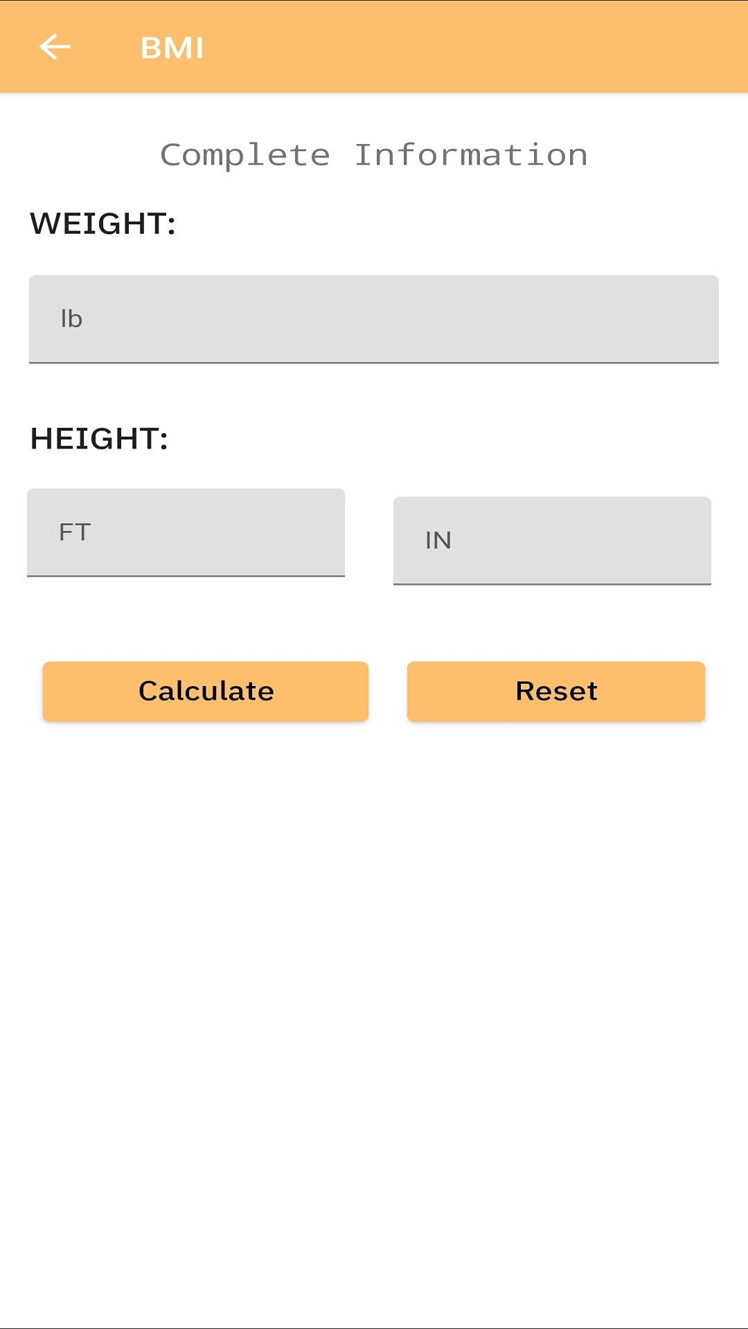Tap the orange Calculate button
748x1329 pixels.
coord(206,691)
